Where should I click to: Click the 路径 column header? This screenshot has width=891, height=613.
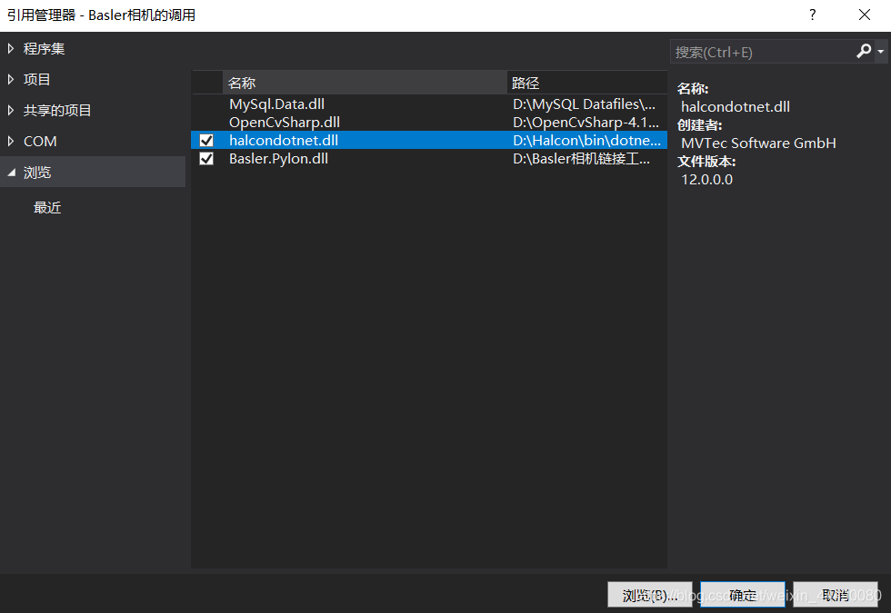pos(526,82)
